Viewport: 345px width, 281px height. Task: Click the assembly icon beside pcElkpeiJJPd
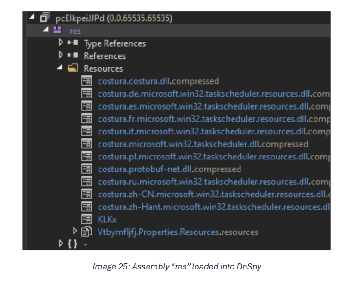(45, 18)
